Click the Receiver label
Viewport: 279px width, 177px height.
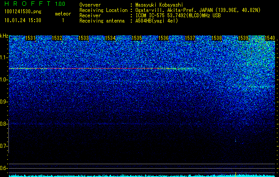click(x=90, y=15)
